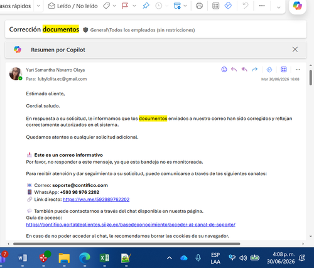
Task: Click the horizontal scrollbar left arrow
Action: click(8, 244)
